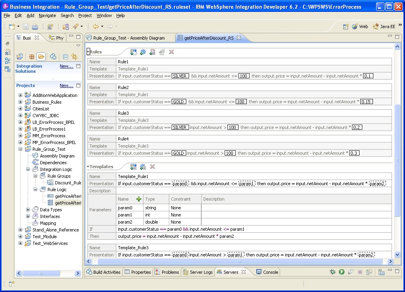
Task: Click the Stop server red square icon
Action: click(x=360, y=272)
